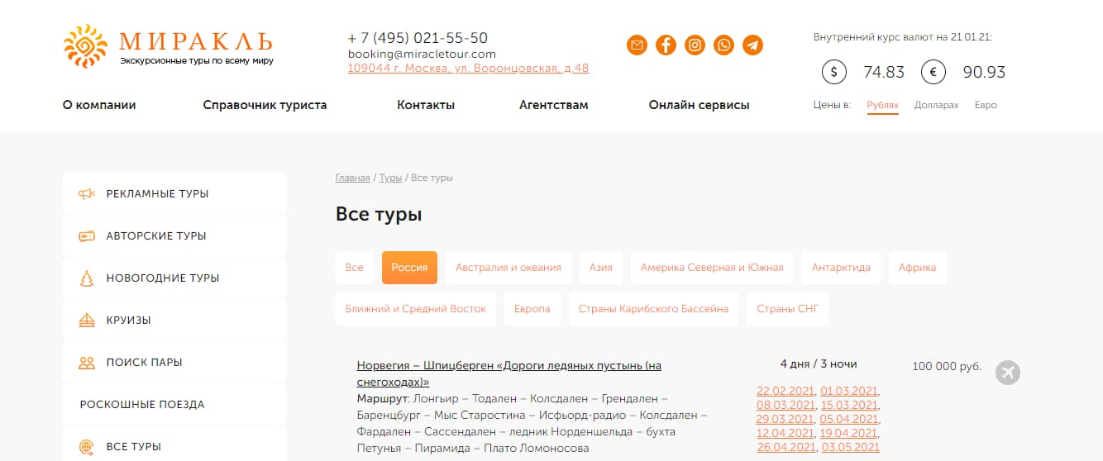Open the Справочник туриста menu
The height and width of the screenshot is (461, 1103).
(265, 105)
